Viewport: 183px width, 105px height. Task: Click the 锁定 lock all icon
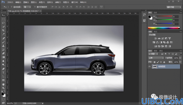[x=164, y=62]
